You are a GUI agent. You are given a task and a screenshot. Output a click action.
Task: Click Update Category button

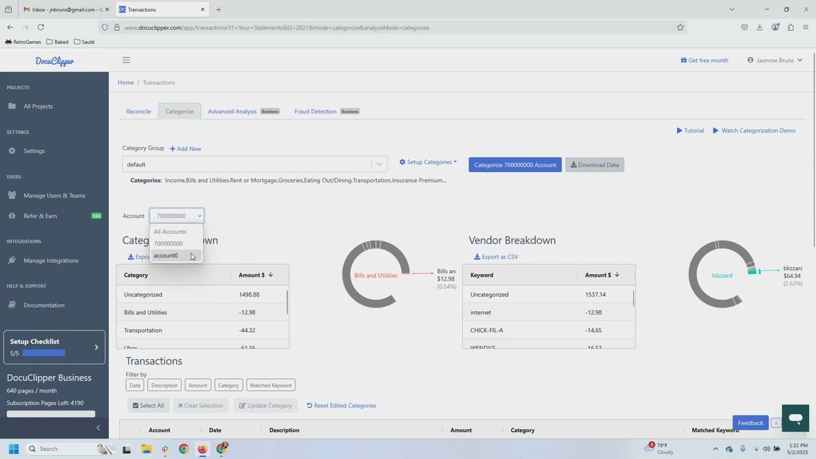[265, 405]
